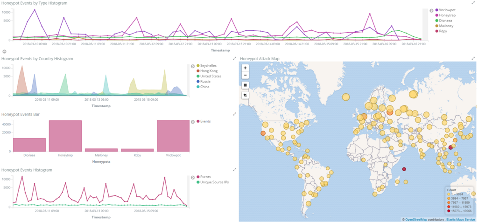This screenshot has width=478, height=222.
Task: Toggle China in the country legend
Action: 203,87
